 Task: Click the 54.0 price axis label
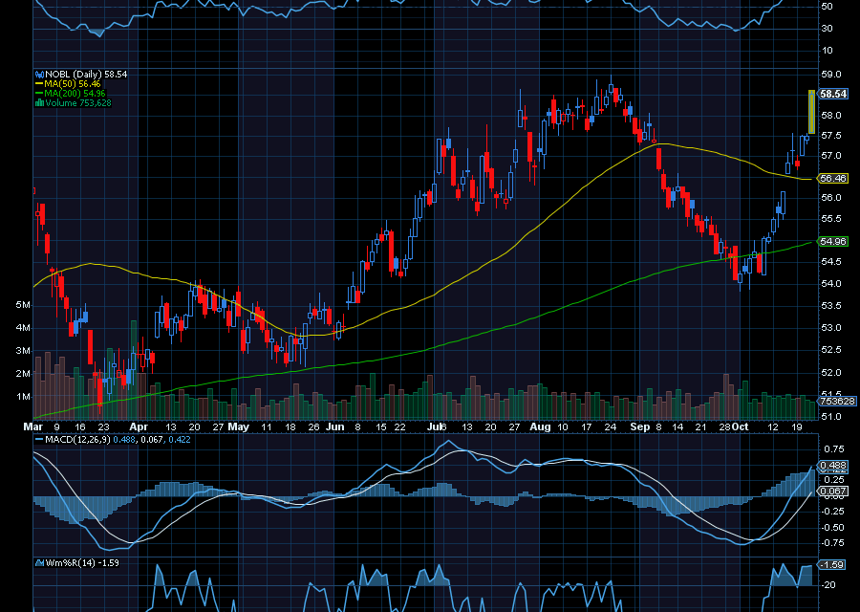coord(831,284)
